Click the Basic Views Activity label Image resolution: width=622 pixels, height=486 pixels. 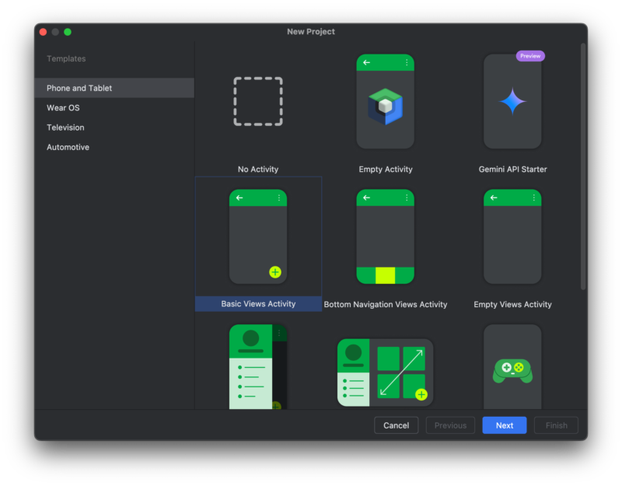[258, 304]
